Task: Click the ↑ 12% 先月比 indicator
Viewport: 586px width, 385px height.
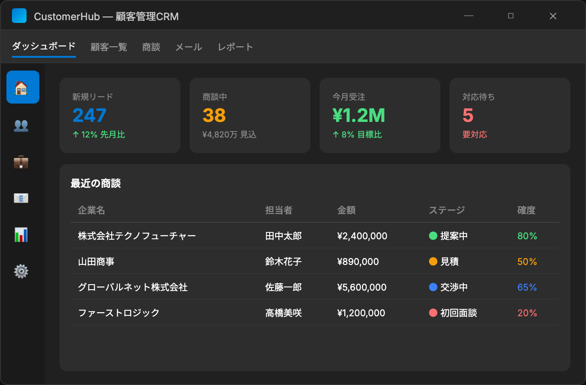Action: [x=98, y=135]
